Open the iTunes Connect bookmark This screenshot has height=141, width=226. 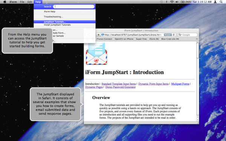[104, 39]
